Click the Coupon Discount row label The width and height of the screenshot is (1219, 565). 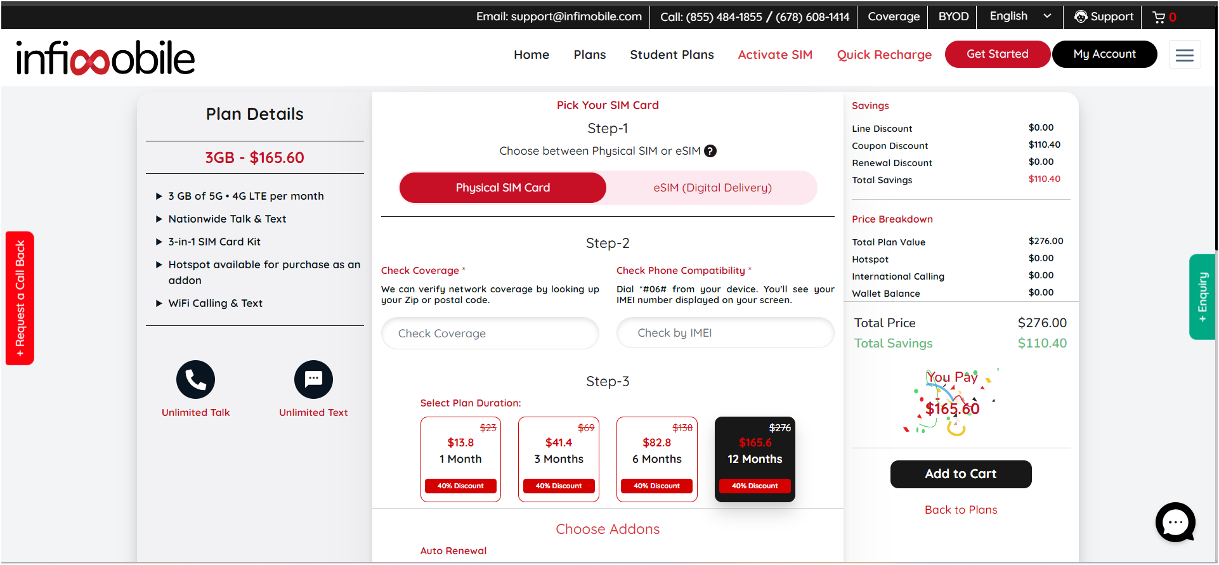890,146
